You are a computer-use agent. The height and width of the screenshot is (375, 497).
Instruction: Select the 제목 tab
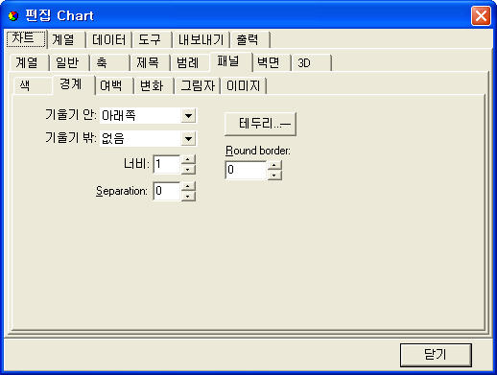(x=150, y=62)
